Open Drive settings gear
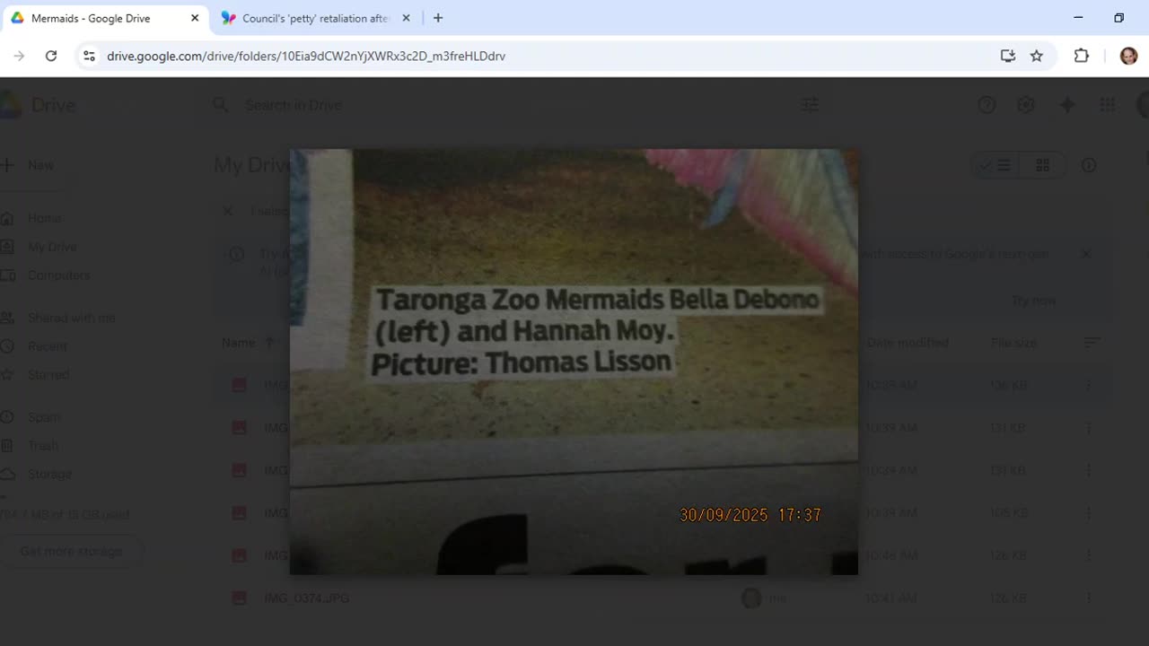 [1026, 105]
